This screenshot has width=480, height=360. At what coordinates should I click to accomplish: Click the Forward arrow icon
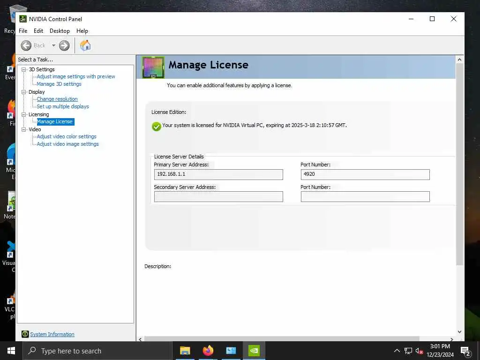pyautogui.click(x=64, y=45)
